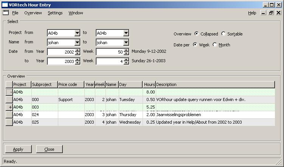
Task: Click the 'Updated year in Help/About' description
Action: point(215,122)
